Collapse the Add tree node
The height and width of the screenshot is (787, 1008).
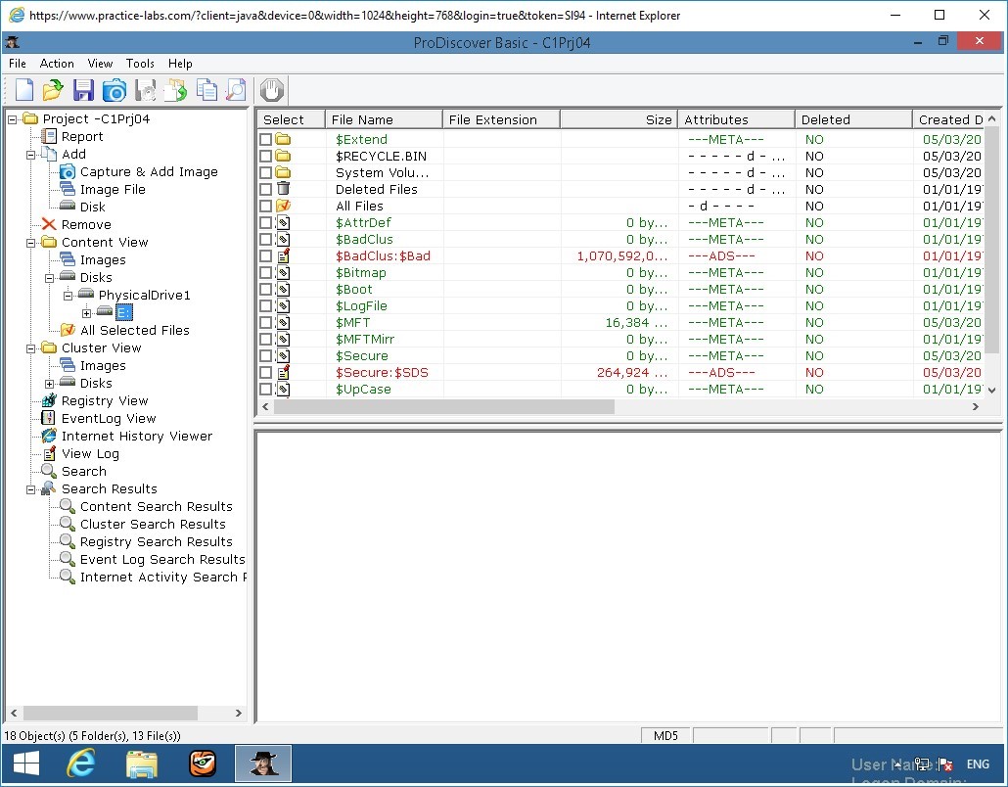coord(31,155)
